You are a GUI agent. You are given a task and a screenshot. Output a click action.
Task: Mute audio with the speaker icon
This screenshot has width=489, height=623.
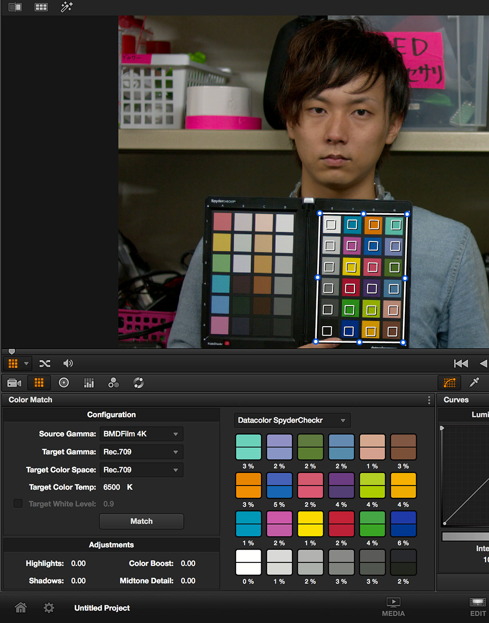pyautogui.click(x=68, y=363)
